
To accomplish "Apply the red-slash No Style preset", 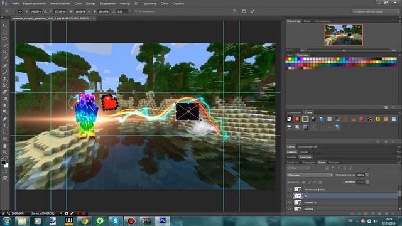I will (289, 119).
